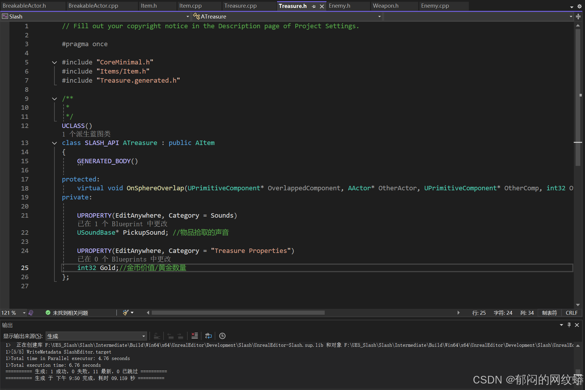Switch to the BreakableActor.cpp tab
The height and width of the screenshot is (390, 585).
point(93,6)
